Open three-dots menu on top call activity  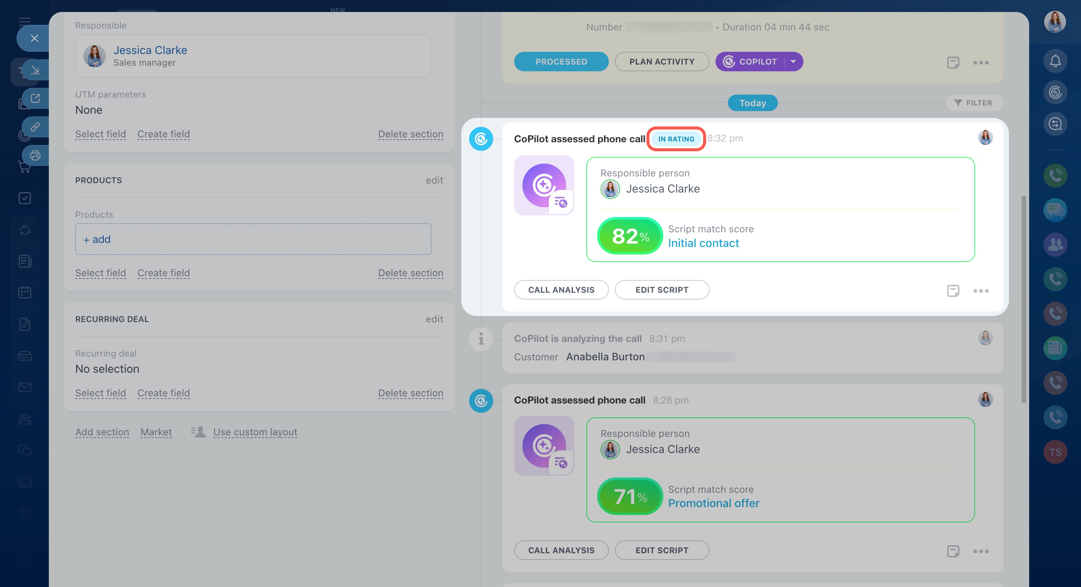pyautogui.click(x=981, y=62)
